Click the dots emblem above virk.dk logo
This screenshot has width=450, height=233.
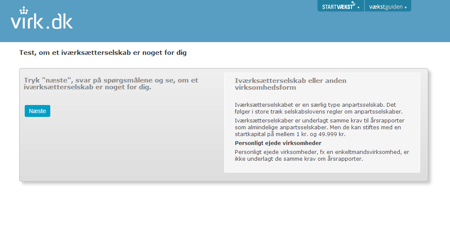coord(24,10)
